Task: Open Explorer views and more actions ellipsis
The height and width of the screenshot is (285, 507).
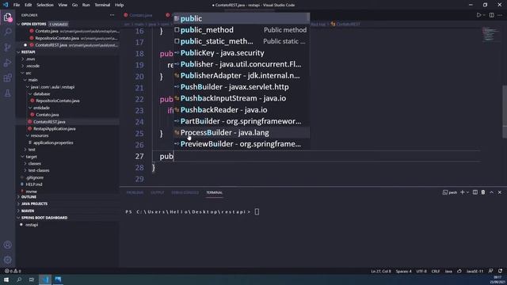Action: (112, 15)
